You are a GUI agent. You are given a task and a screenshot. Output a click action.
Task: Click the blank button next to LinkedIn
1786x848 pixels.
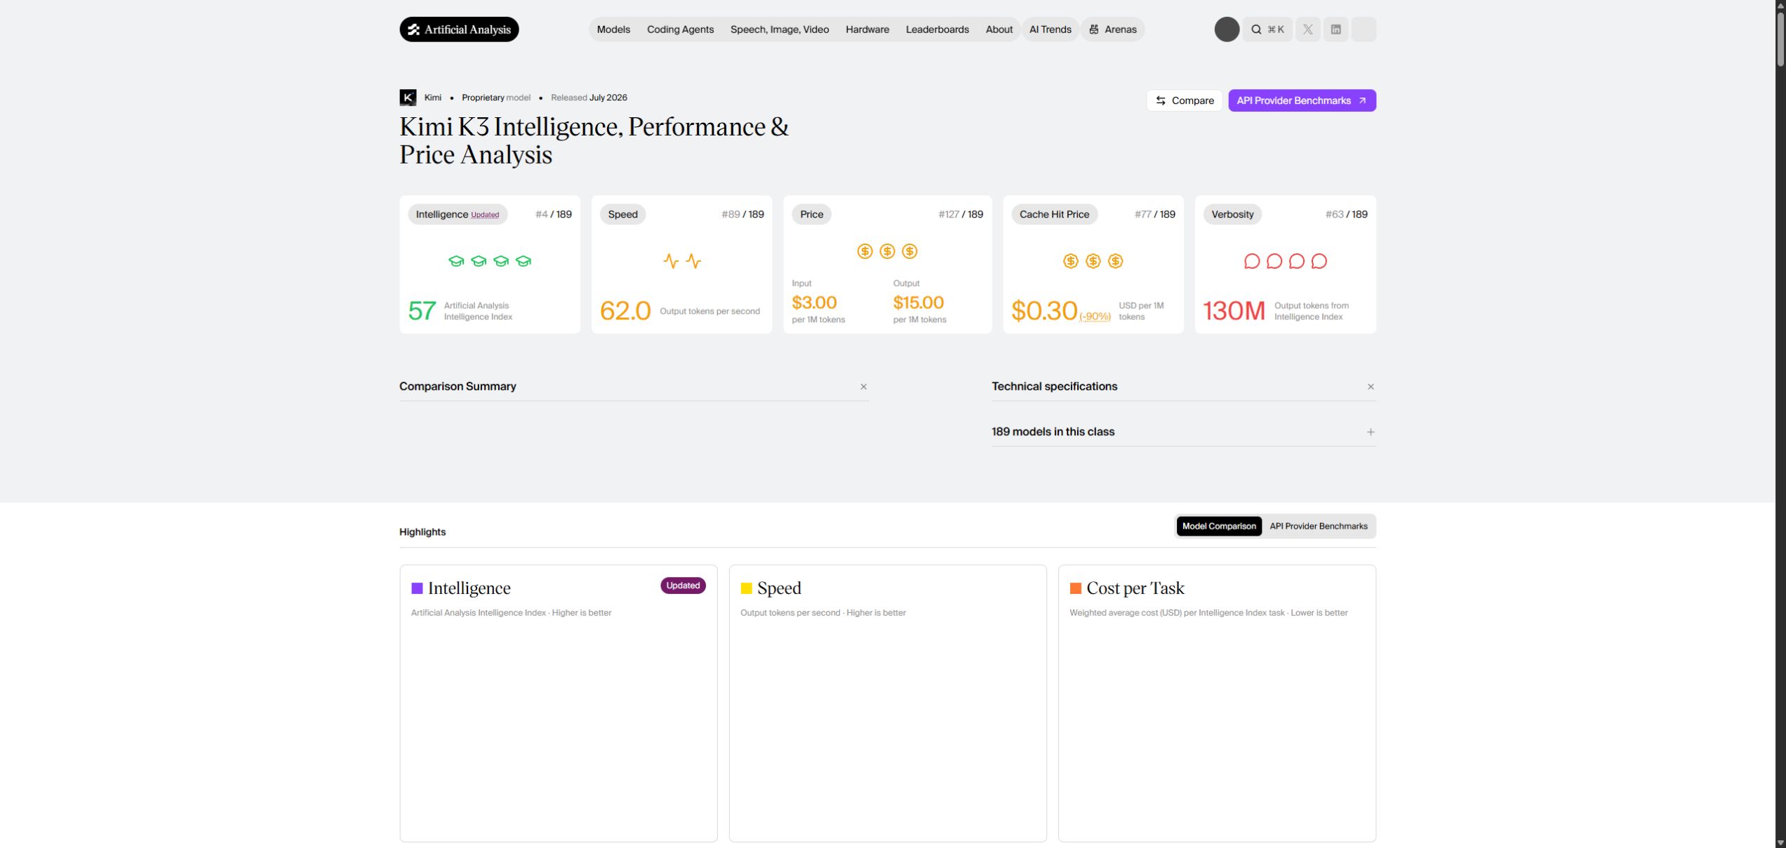[1364, 29]
